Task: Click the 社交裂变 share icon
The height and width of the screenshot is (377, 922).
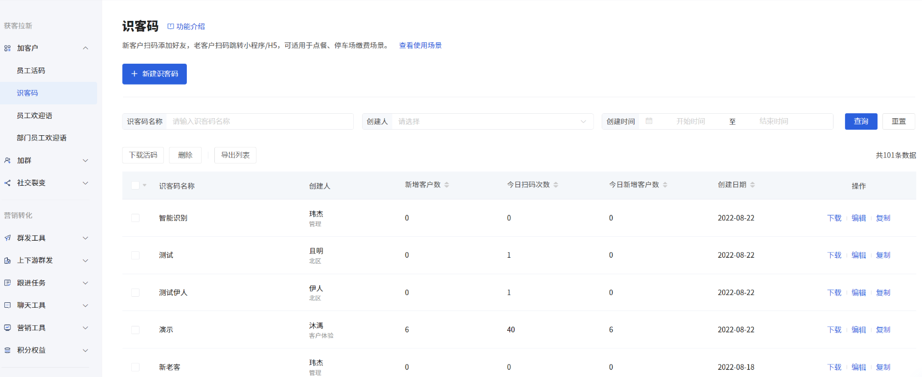Action: click(7, 183)
